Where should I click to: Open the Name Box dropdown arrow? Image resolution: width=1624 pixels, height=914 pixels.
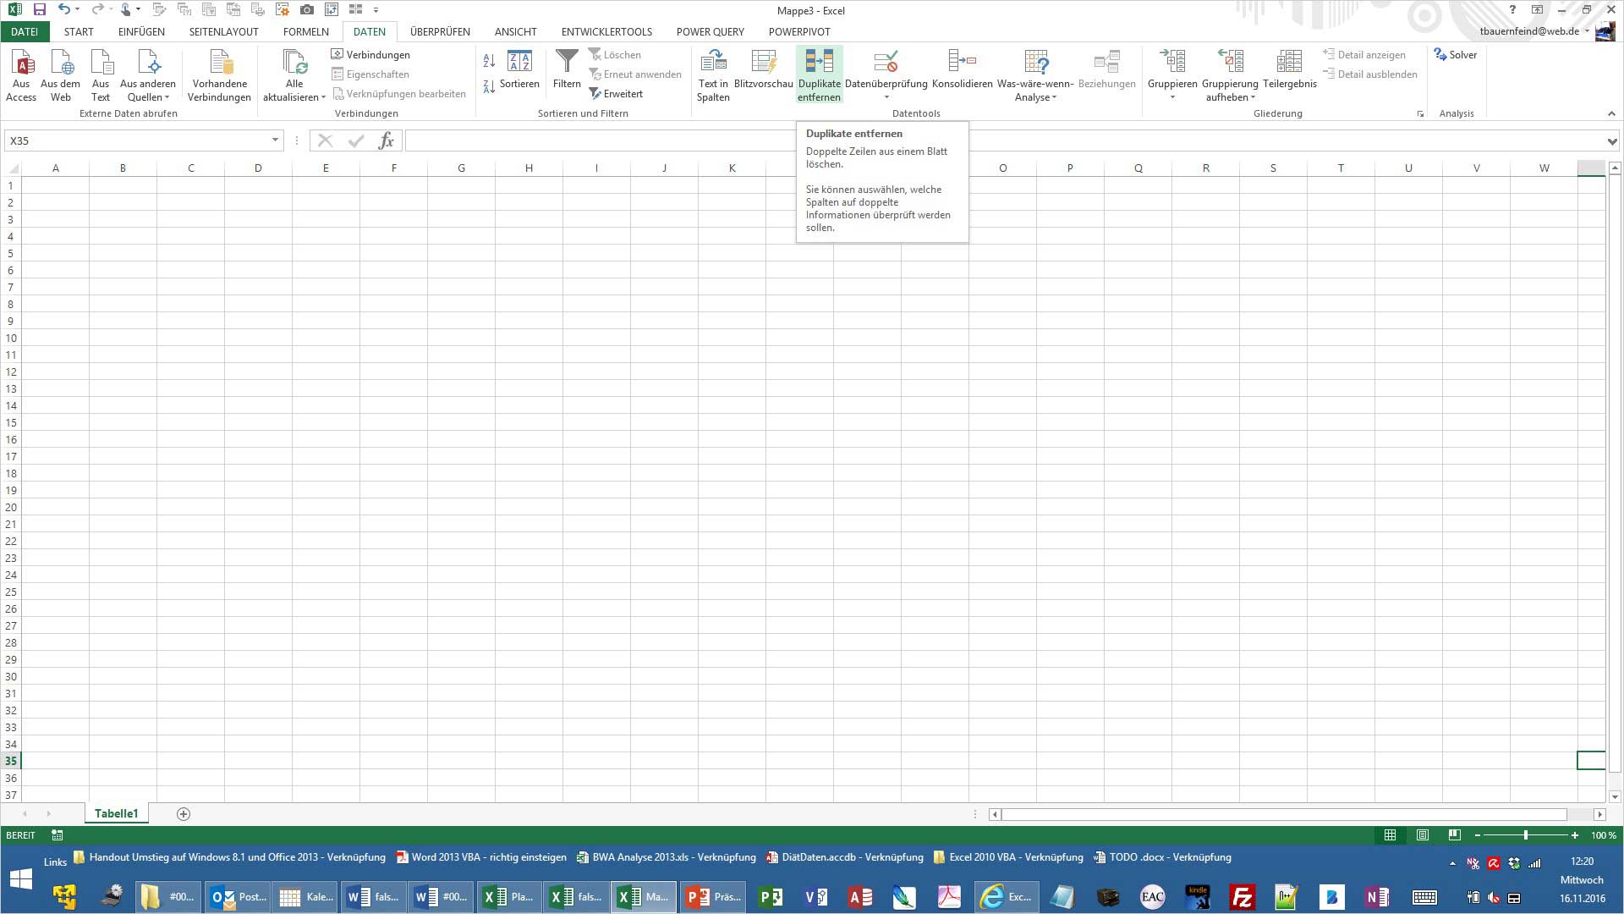click(x=275, y=140)
